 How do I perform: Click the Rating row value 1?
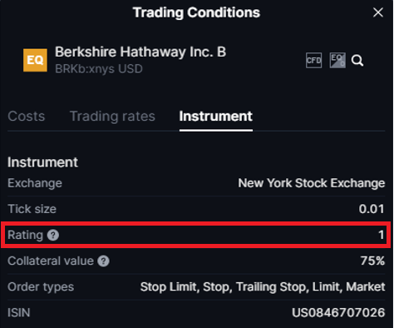coord(382,235)
